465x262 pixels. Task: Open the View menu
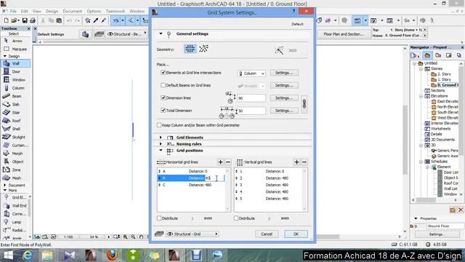pos(37,11)
